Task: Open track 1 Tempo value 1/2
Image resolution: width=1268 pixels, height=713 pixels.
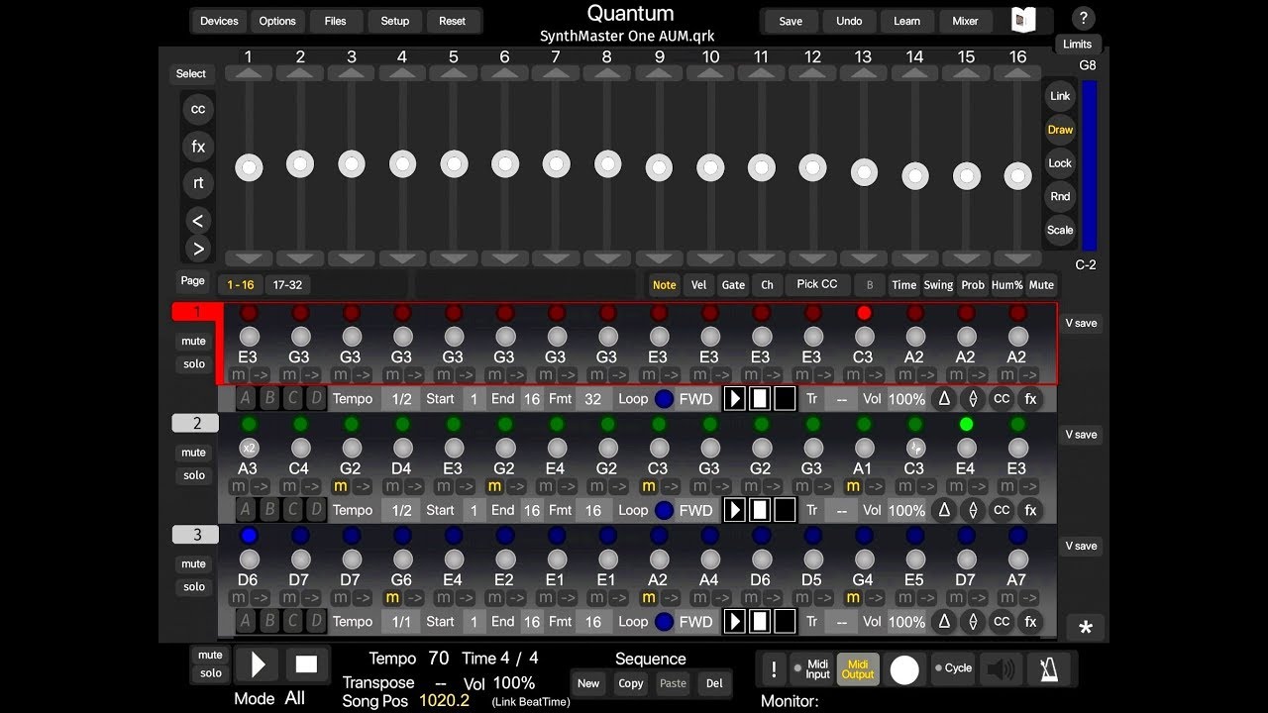Action: click(x=401, y=398)
